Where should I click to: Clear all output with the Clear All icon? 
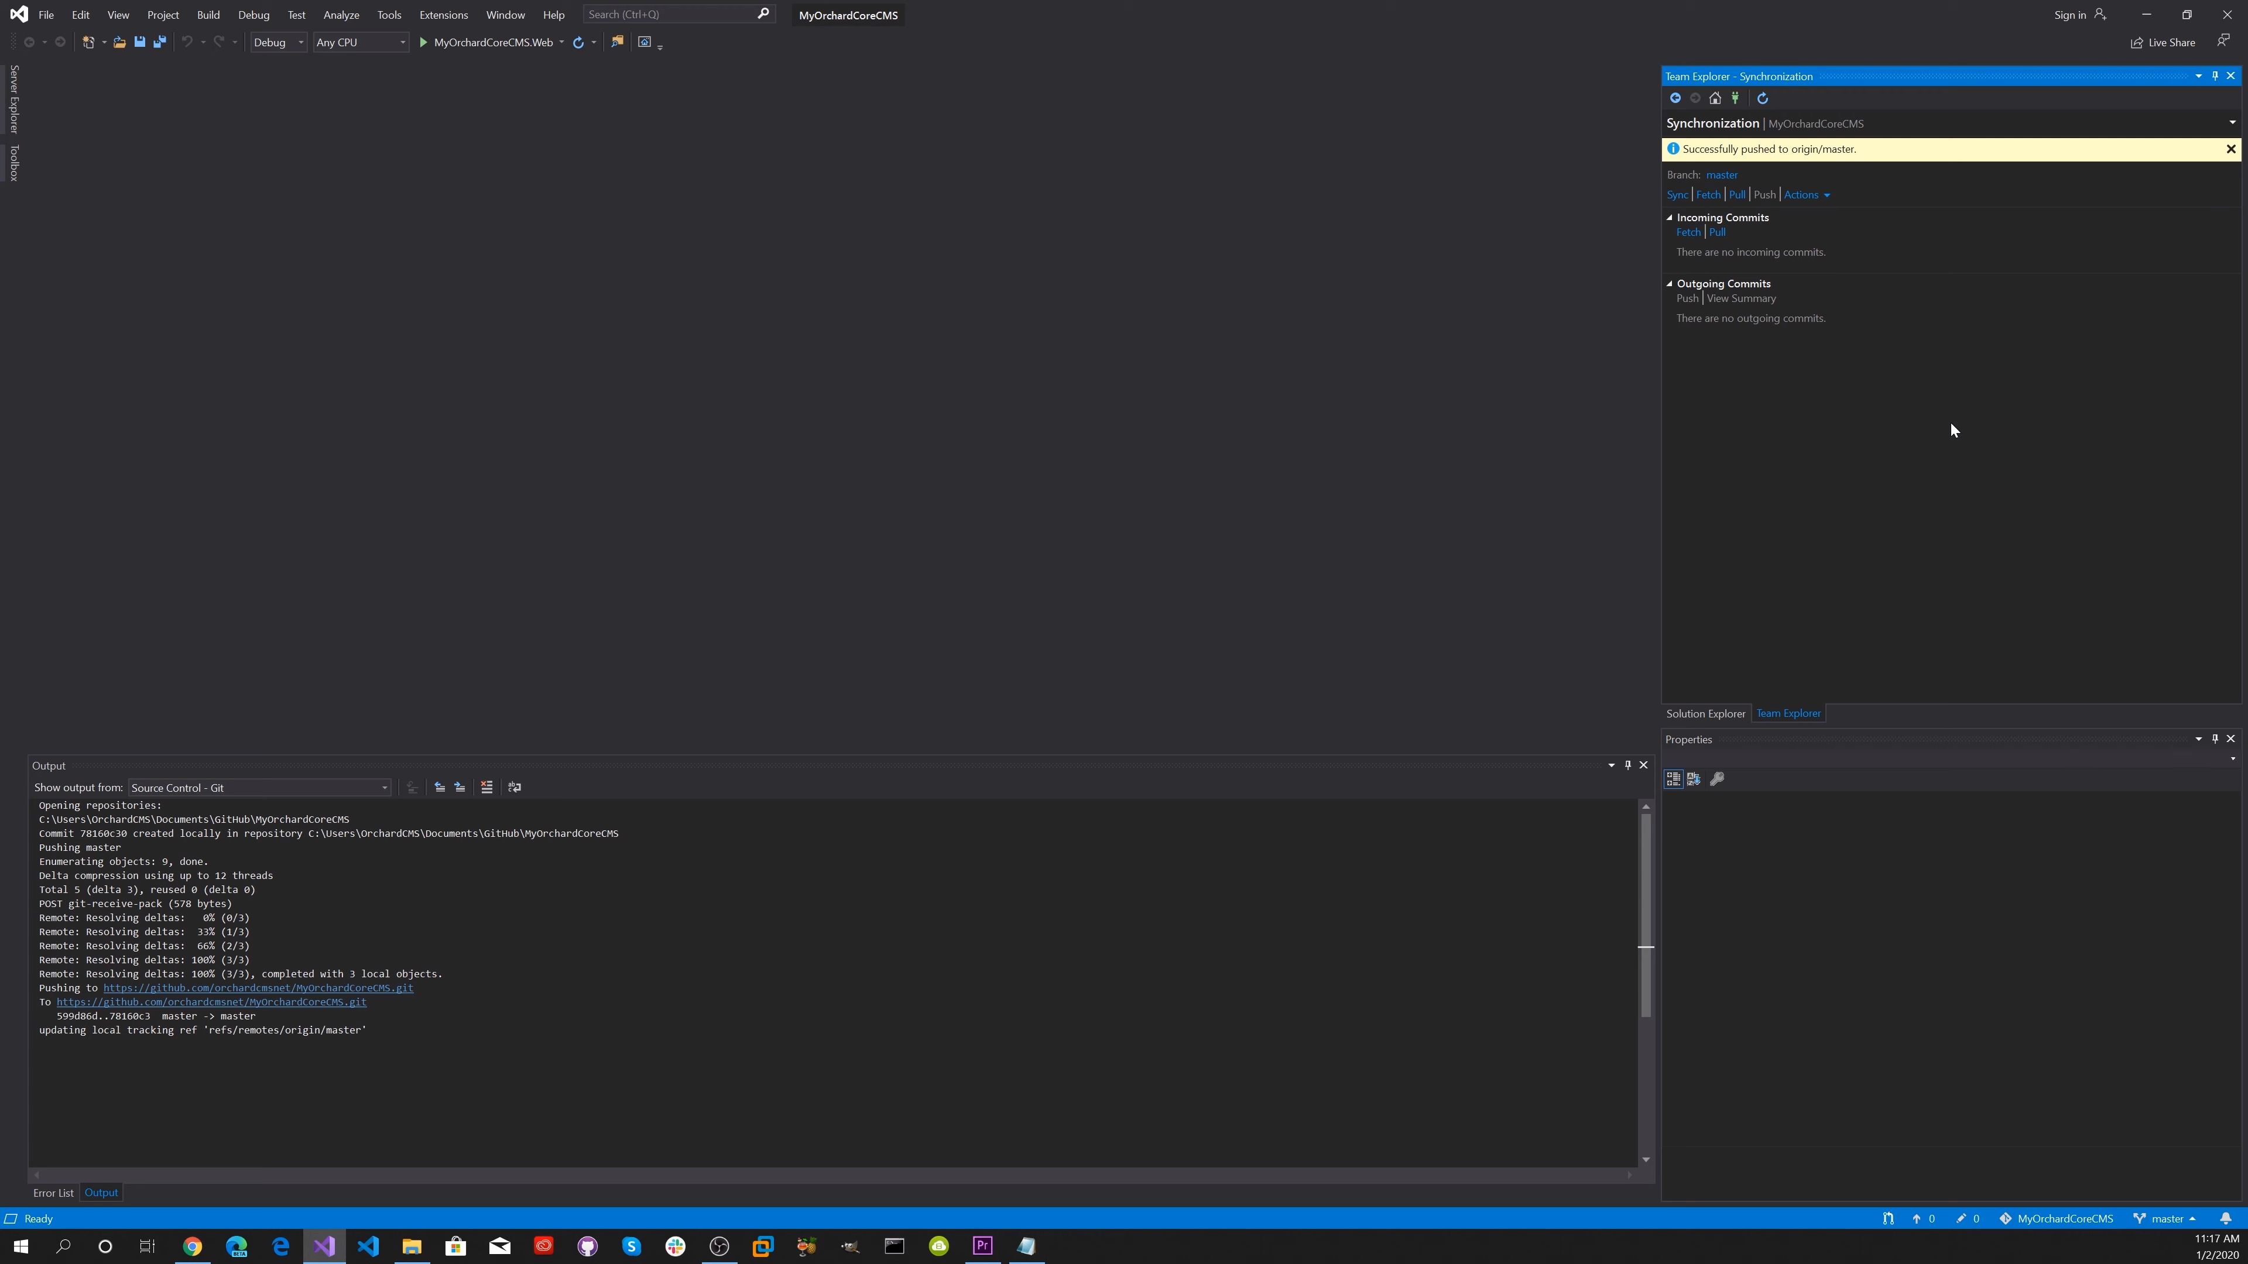[x=487, y=787]
